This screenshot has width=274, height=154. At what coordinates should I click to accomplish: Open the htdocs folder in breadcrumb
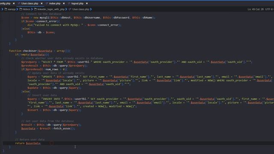click(x=27, y=9)
